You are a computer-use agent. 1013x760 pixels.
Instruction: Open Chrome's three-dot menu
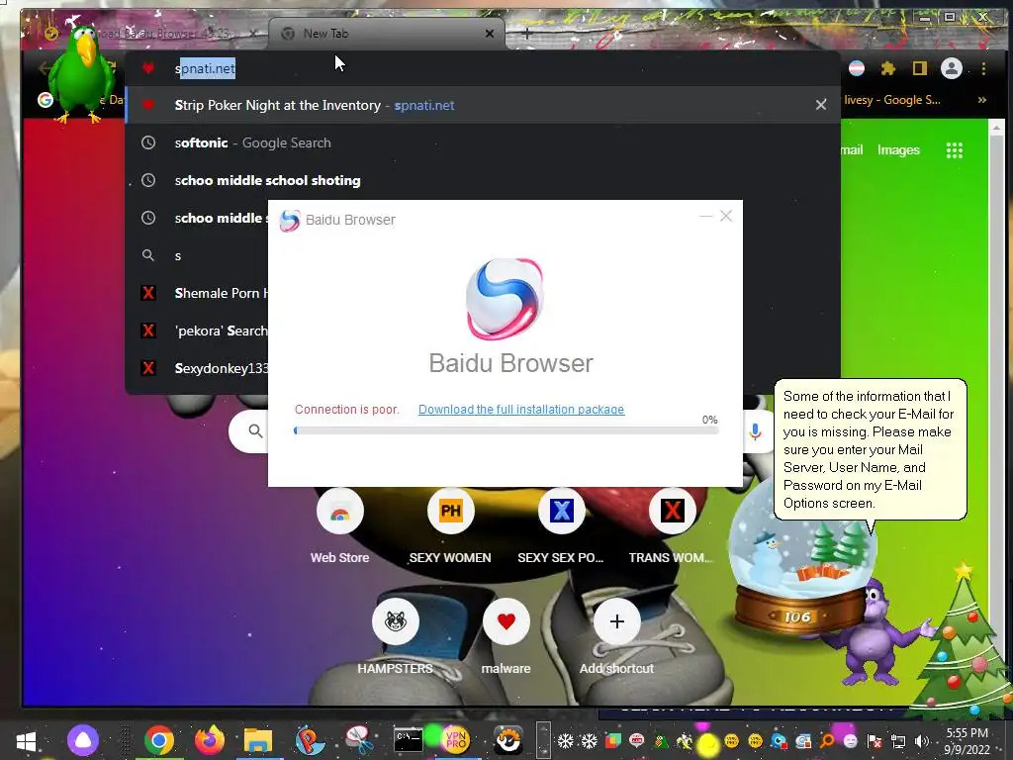point(983,68)
